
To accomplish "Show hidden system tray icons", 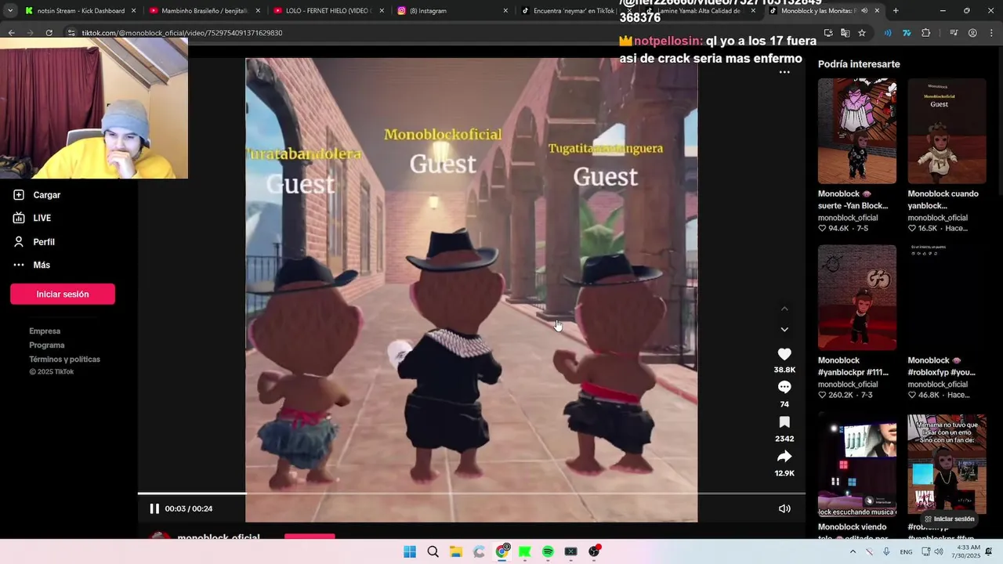I will click(x=853, y=551).
